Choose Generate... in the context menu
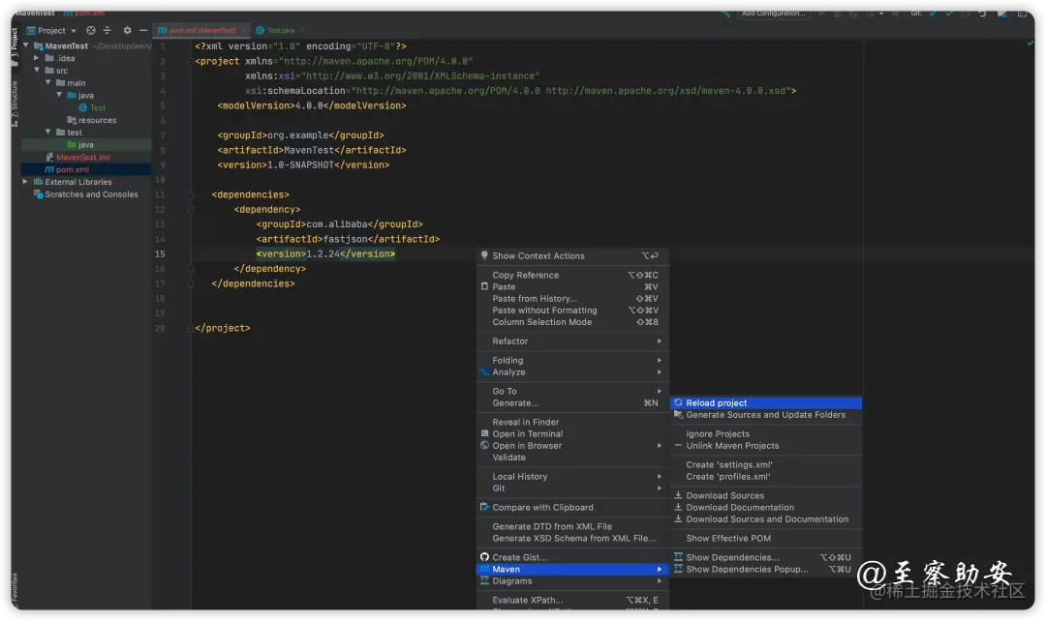The height and width of the screenshot is (621, 1046). click(572, 403)
